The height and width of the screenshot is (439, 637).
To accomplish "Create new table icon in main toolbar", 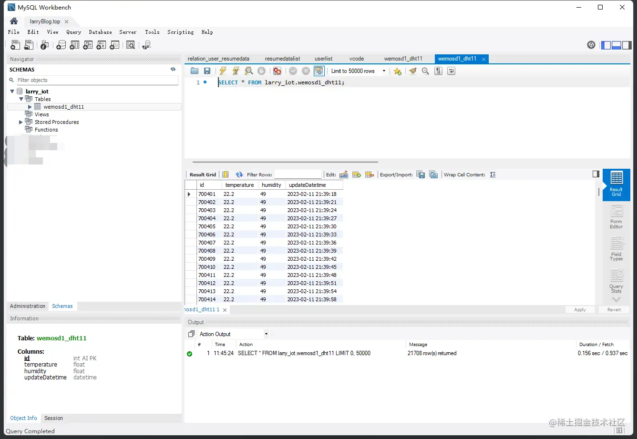I will point(74,45).
